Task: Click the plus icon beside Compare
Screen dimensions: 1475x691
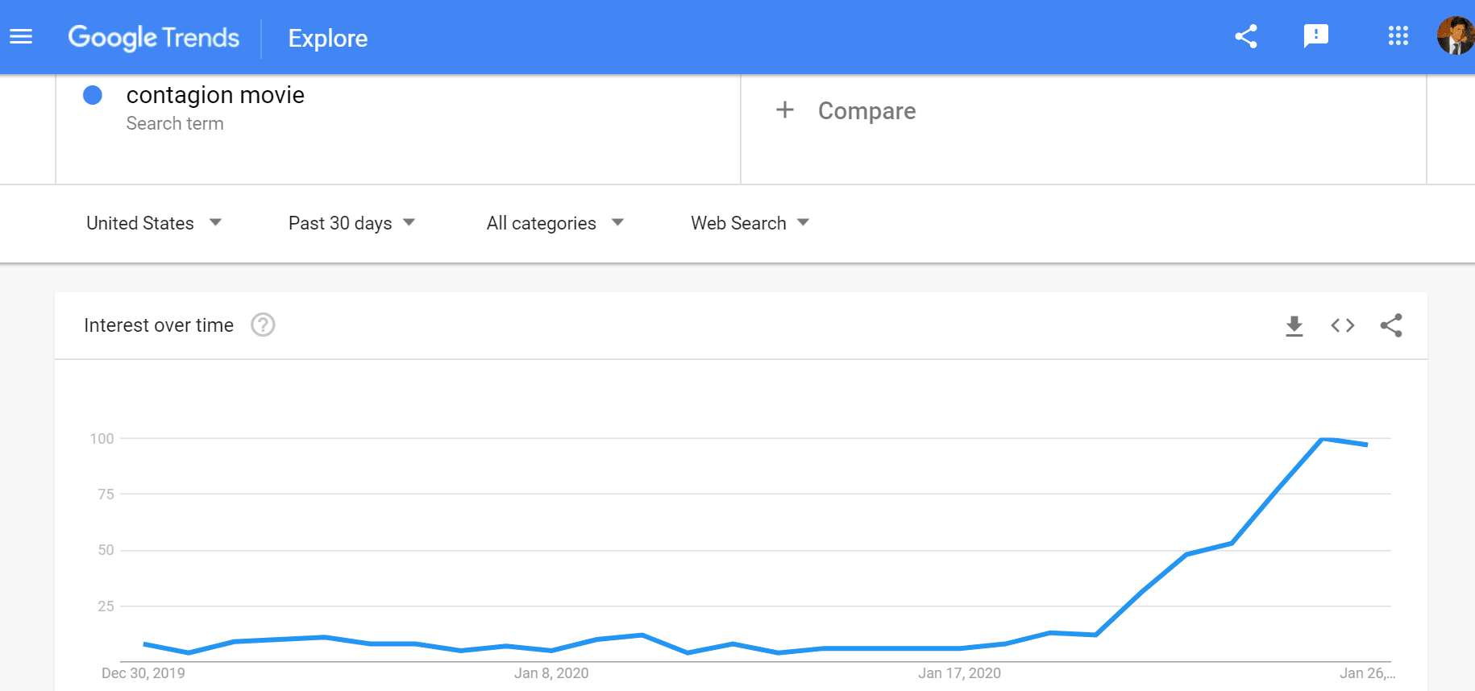Action: coord(785,110)
